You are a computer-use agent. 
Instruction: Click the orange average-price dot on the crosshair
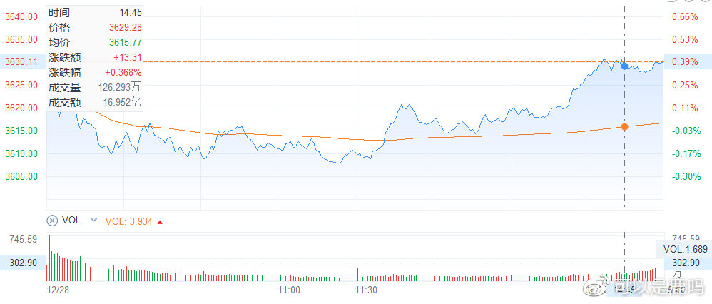click(625, 126)
